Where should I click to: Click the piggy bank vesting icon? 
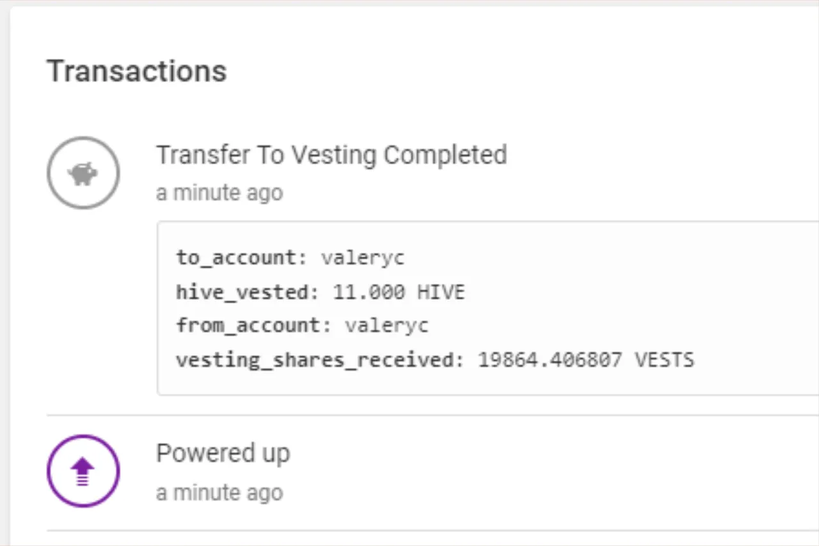coord(83,173)
